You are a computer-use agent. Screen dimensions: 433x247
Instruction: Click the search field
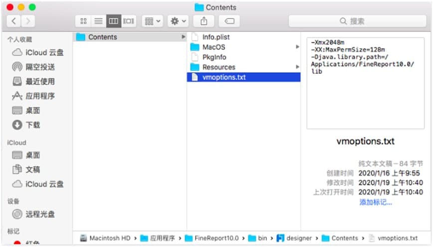click(x=357, y=21)
